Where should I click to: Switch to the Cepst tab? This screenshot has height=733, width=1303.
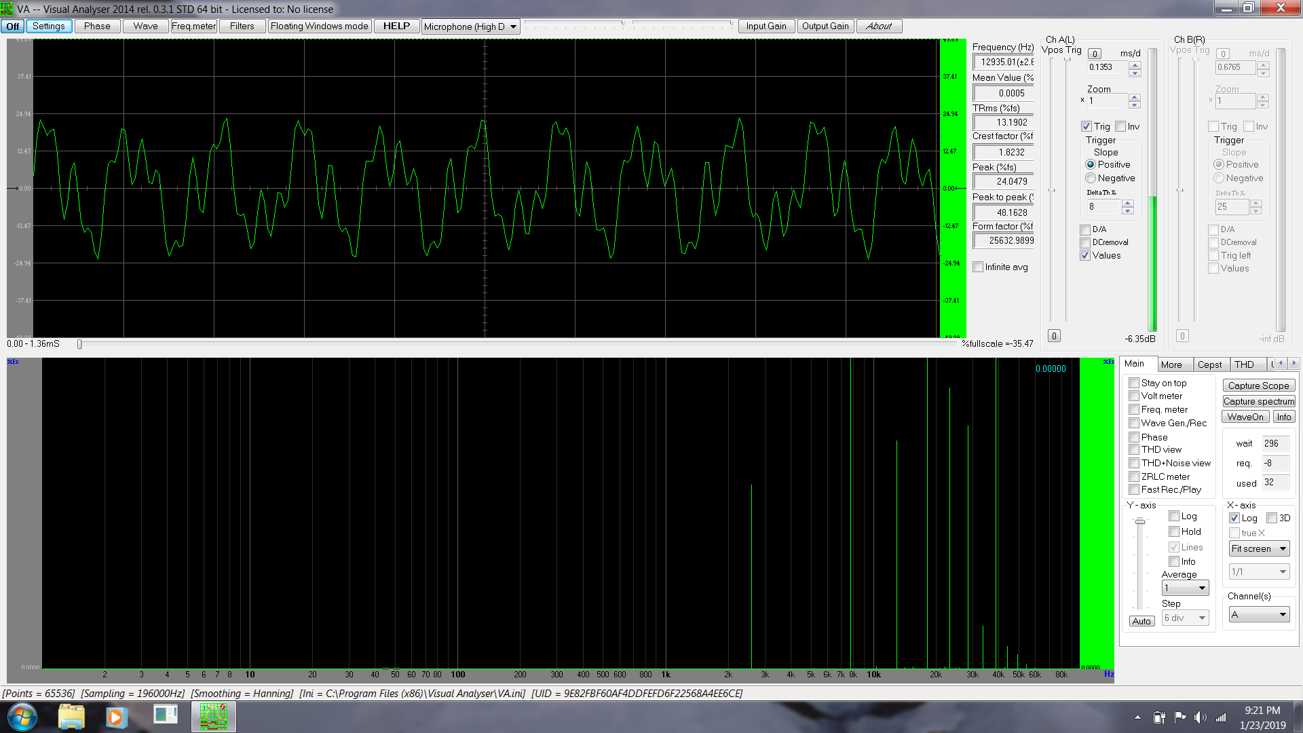(1209, 365)
